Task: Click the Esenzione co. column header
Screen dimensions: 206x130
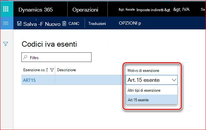Action: (x=34, y=70)
